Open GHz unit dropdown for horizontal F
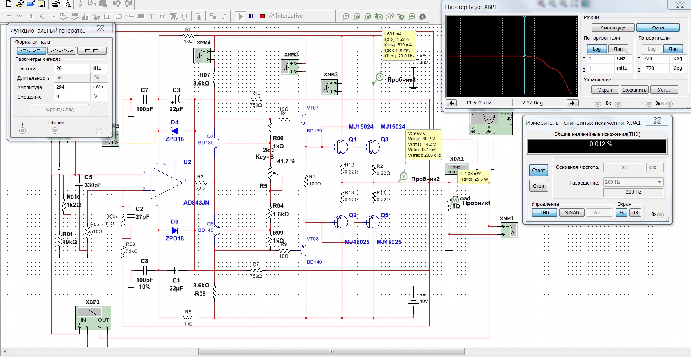The height and width of the screenshot is (357, 691). [623, 59]
